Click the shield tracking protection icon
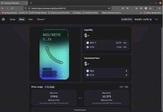 click(x=26, y=8)
